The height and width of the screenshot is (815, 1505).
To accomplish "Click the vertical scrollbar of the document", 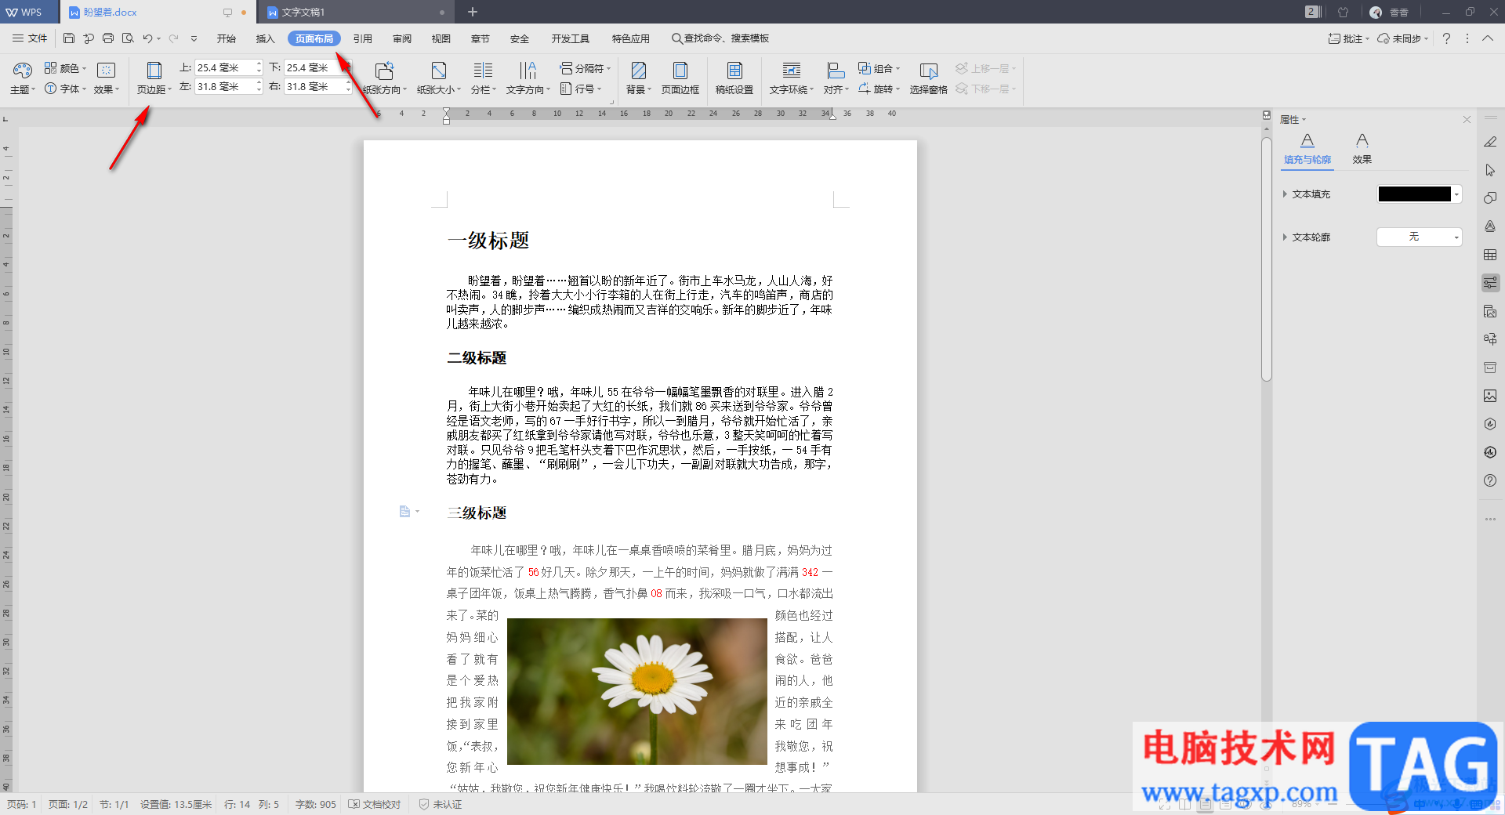I will coord(1266,259).
